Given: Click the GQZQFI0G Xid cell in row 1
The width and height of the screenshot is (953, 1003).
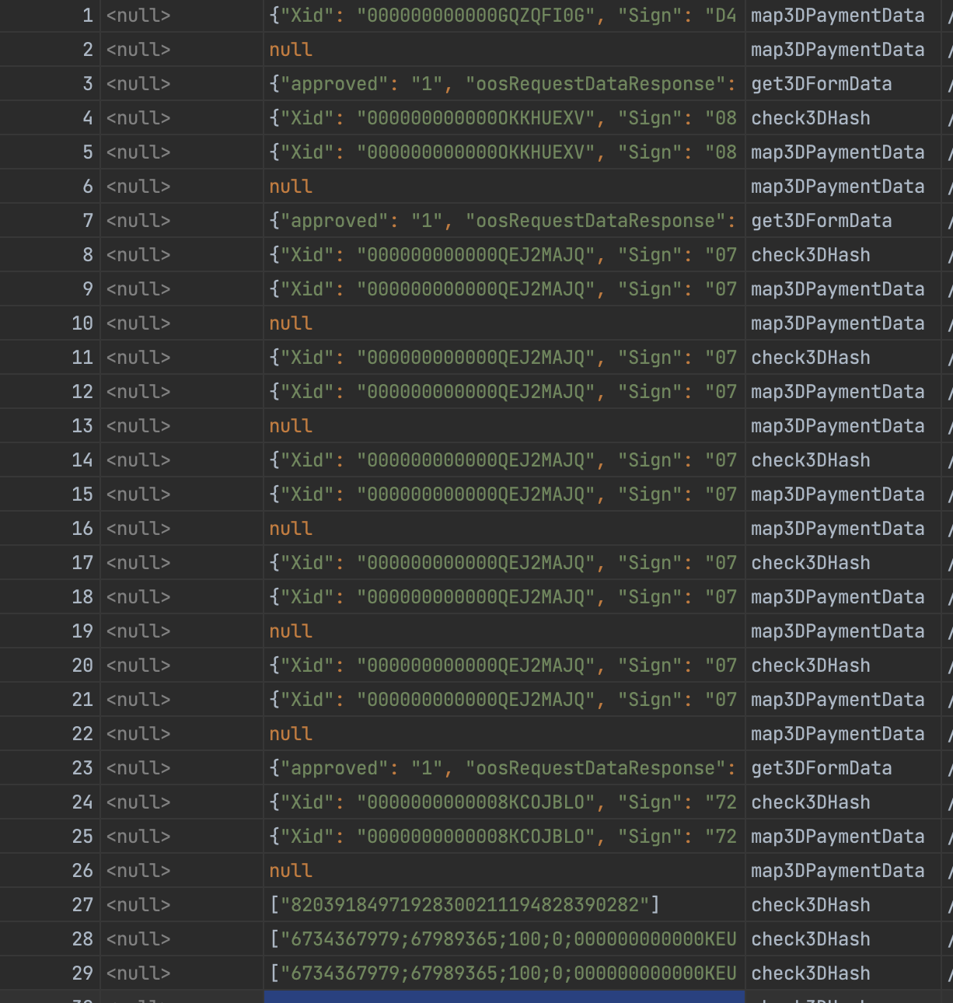Looking at the screenshot, I should click(503, 16).
